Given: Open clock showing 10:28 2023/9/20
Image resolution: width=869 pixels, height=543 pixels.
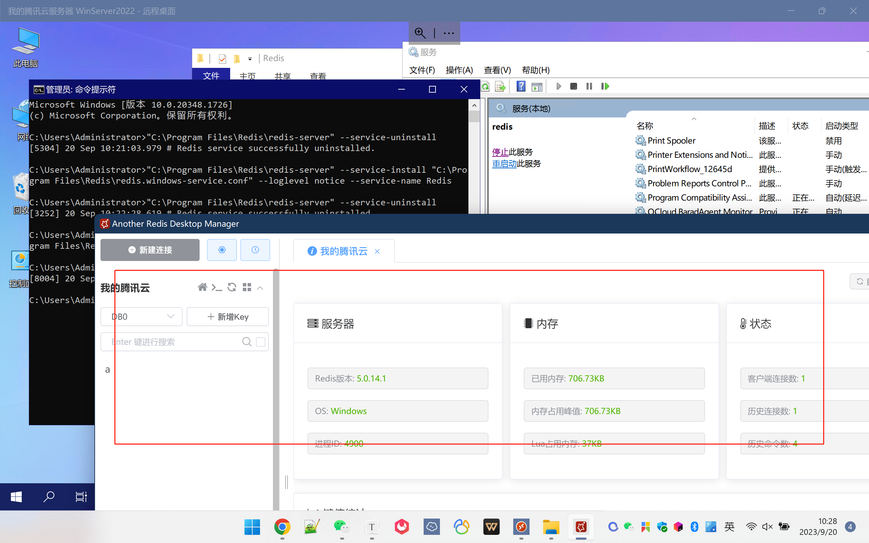Looking at the screenshot, I should coord(818,527).
